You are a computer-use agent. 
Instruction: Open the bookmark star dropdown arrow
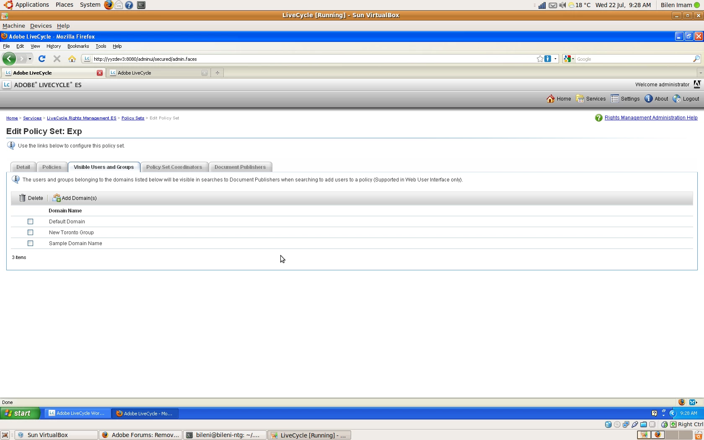556,59
